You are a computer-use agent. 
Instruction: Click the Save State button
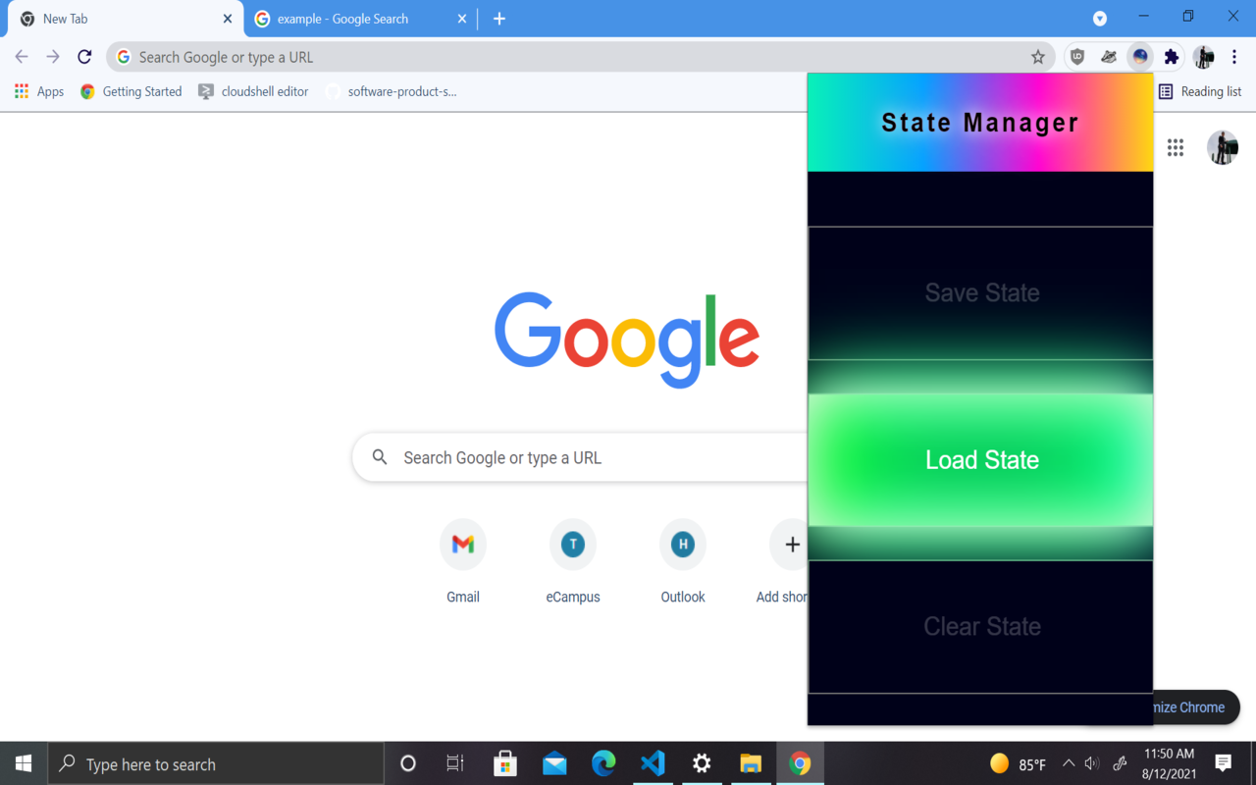(x=980, y=292)
